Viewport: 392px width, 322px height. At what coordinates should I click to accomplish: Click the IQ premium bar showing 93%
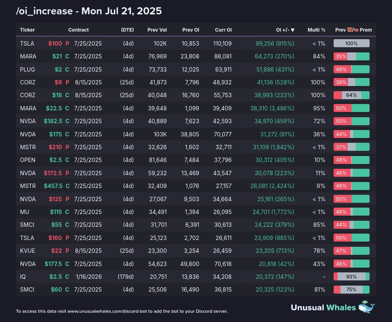352,276
